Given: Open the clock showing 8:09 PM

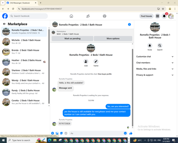Looking at the screenshot, I should coord(166,140).
